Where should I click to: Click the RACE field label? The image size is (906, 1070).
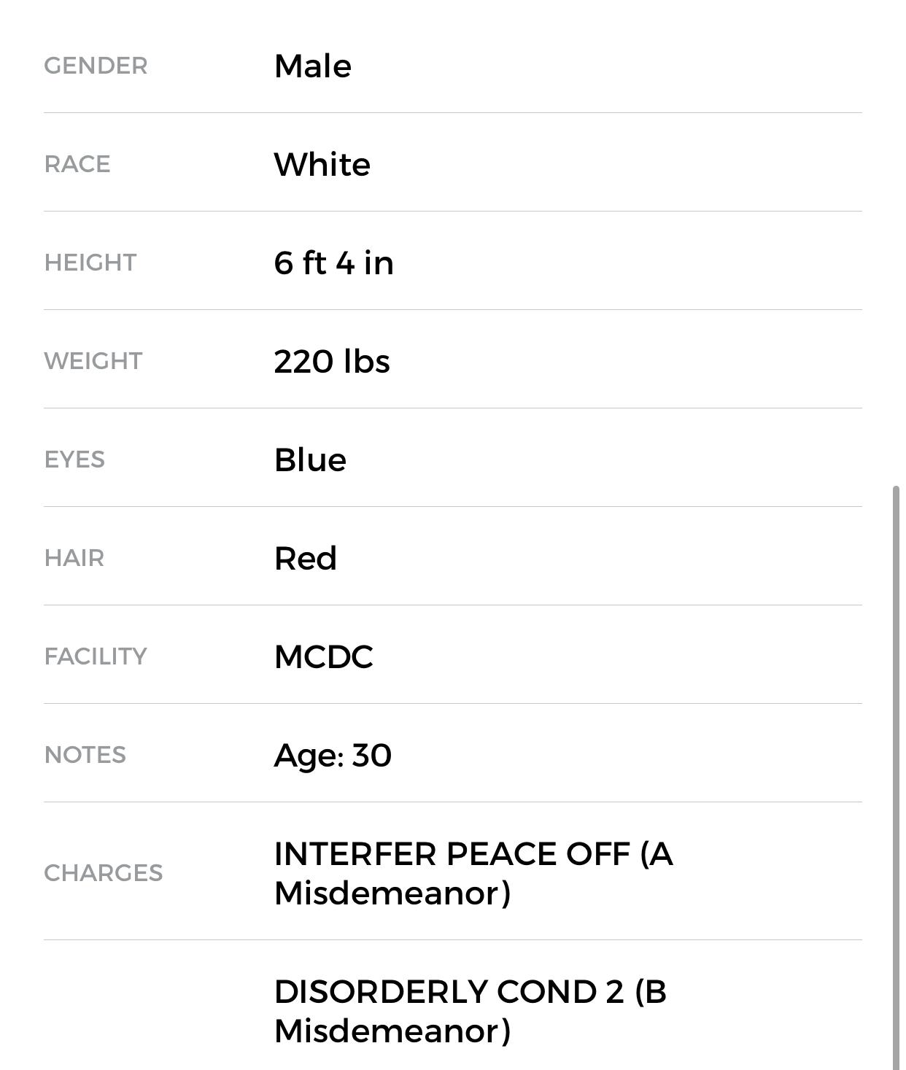click(x=77, y=164)
